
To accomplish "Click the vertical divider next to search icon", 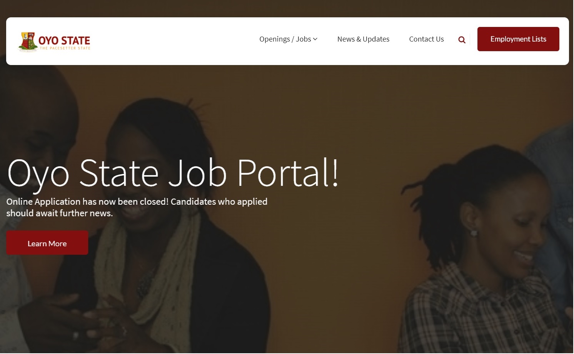I will (x=470, y=39).
